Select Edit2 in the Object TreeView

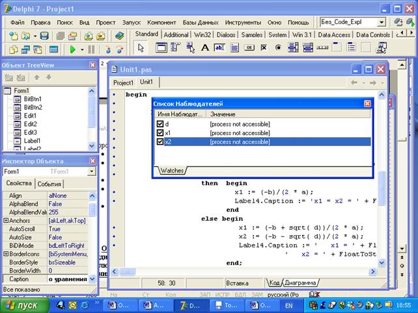click(31, 124)
